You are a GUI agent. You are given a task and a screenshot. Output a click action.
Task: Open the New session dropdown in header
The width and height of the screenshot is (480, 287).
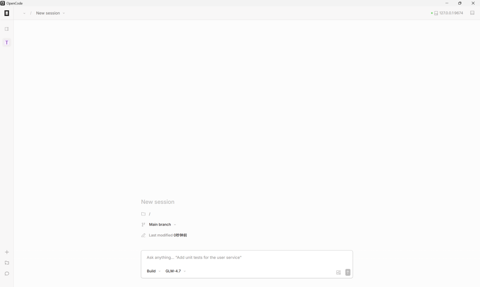(51, 13)
